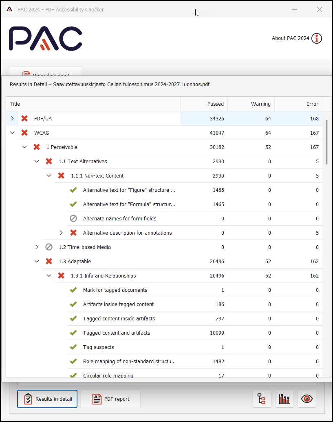Expand the 1.2 Time-based Media node
Screen dimensions: 333x422
point(37,247)
